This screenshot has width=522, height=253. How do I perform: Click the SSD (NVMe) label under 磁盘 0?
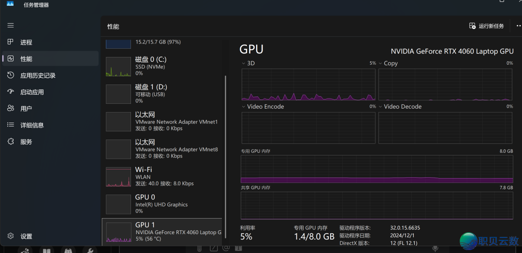pyautogui.click(x=150, y=67)
